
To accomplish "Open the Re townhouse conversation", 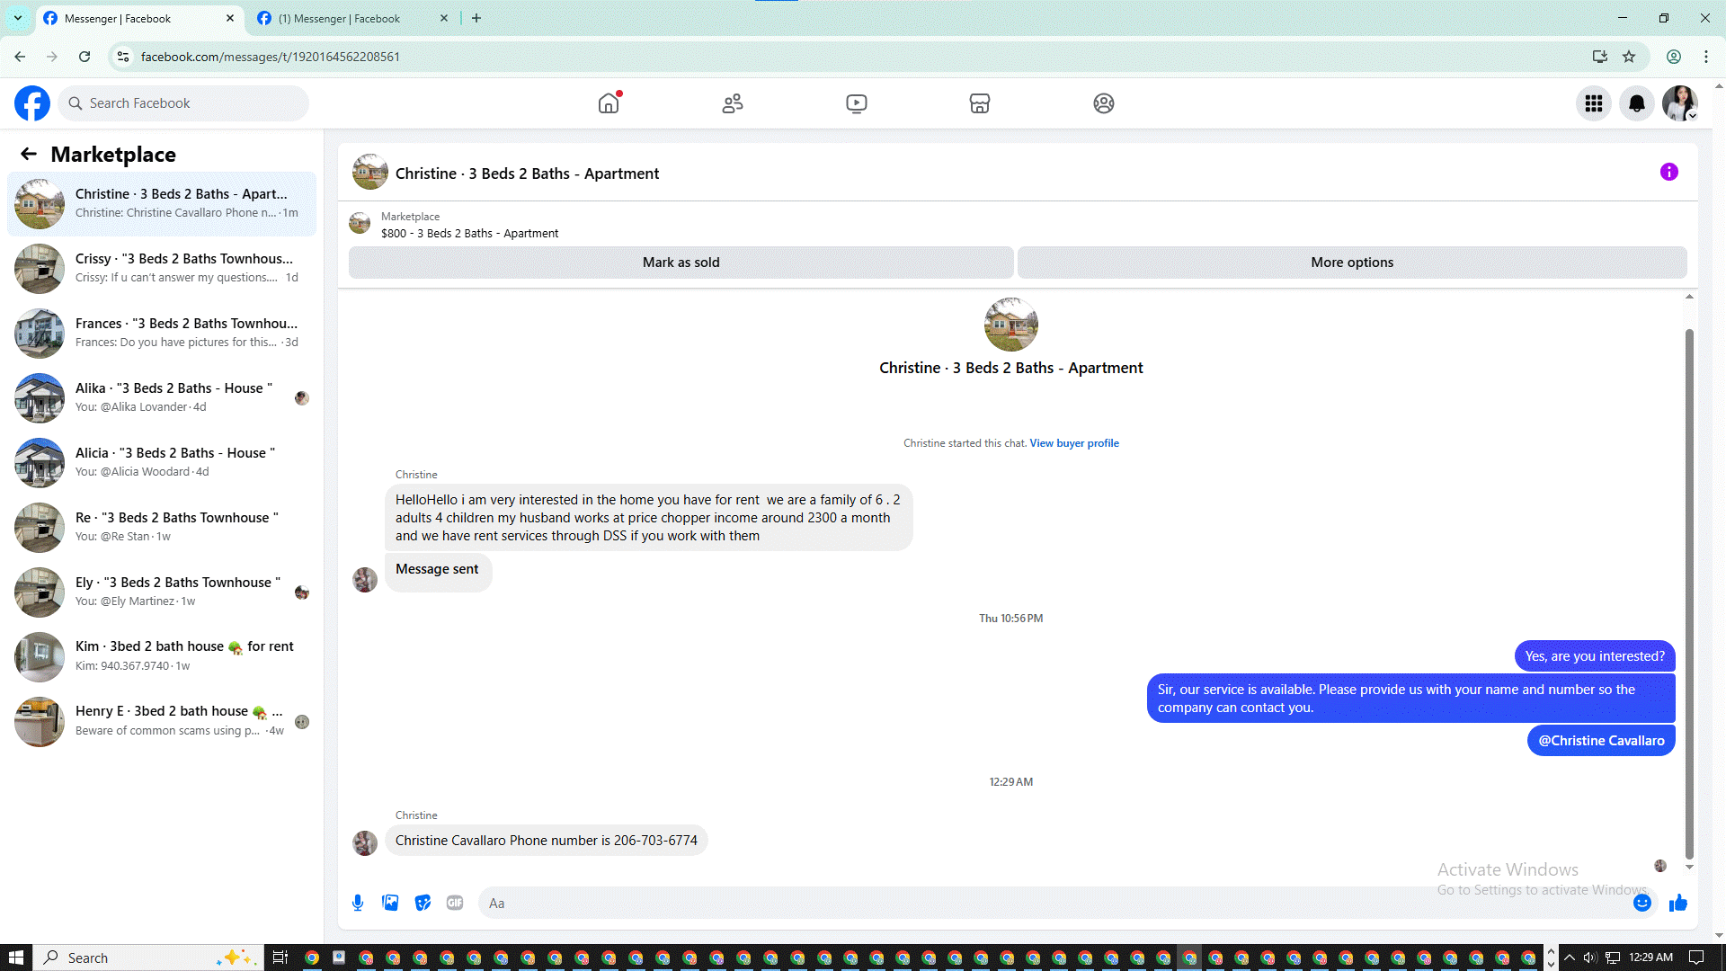I will [x=162, y=528].
